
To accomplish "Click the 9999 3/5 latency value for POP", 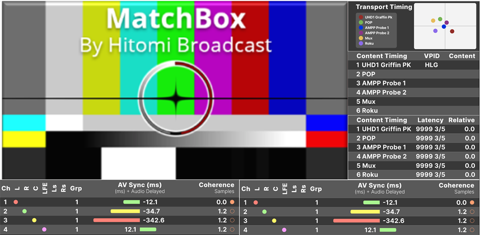I will tap(430, 138).
